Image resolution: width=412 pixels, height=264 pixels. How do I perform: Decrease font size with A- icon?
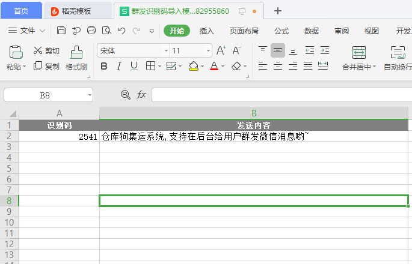[x=237, y=50]
